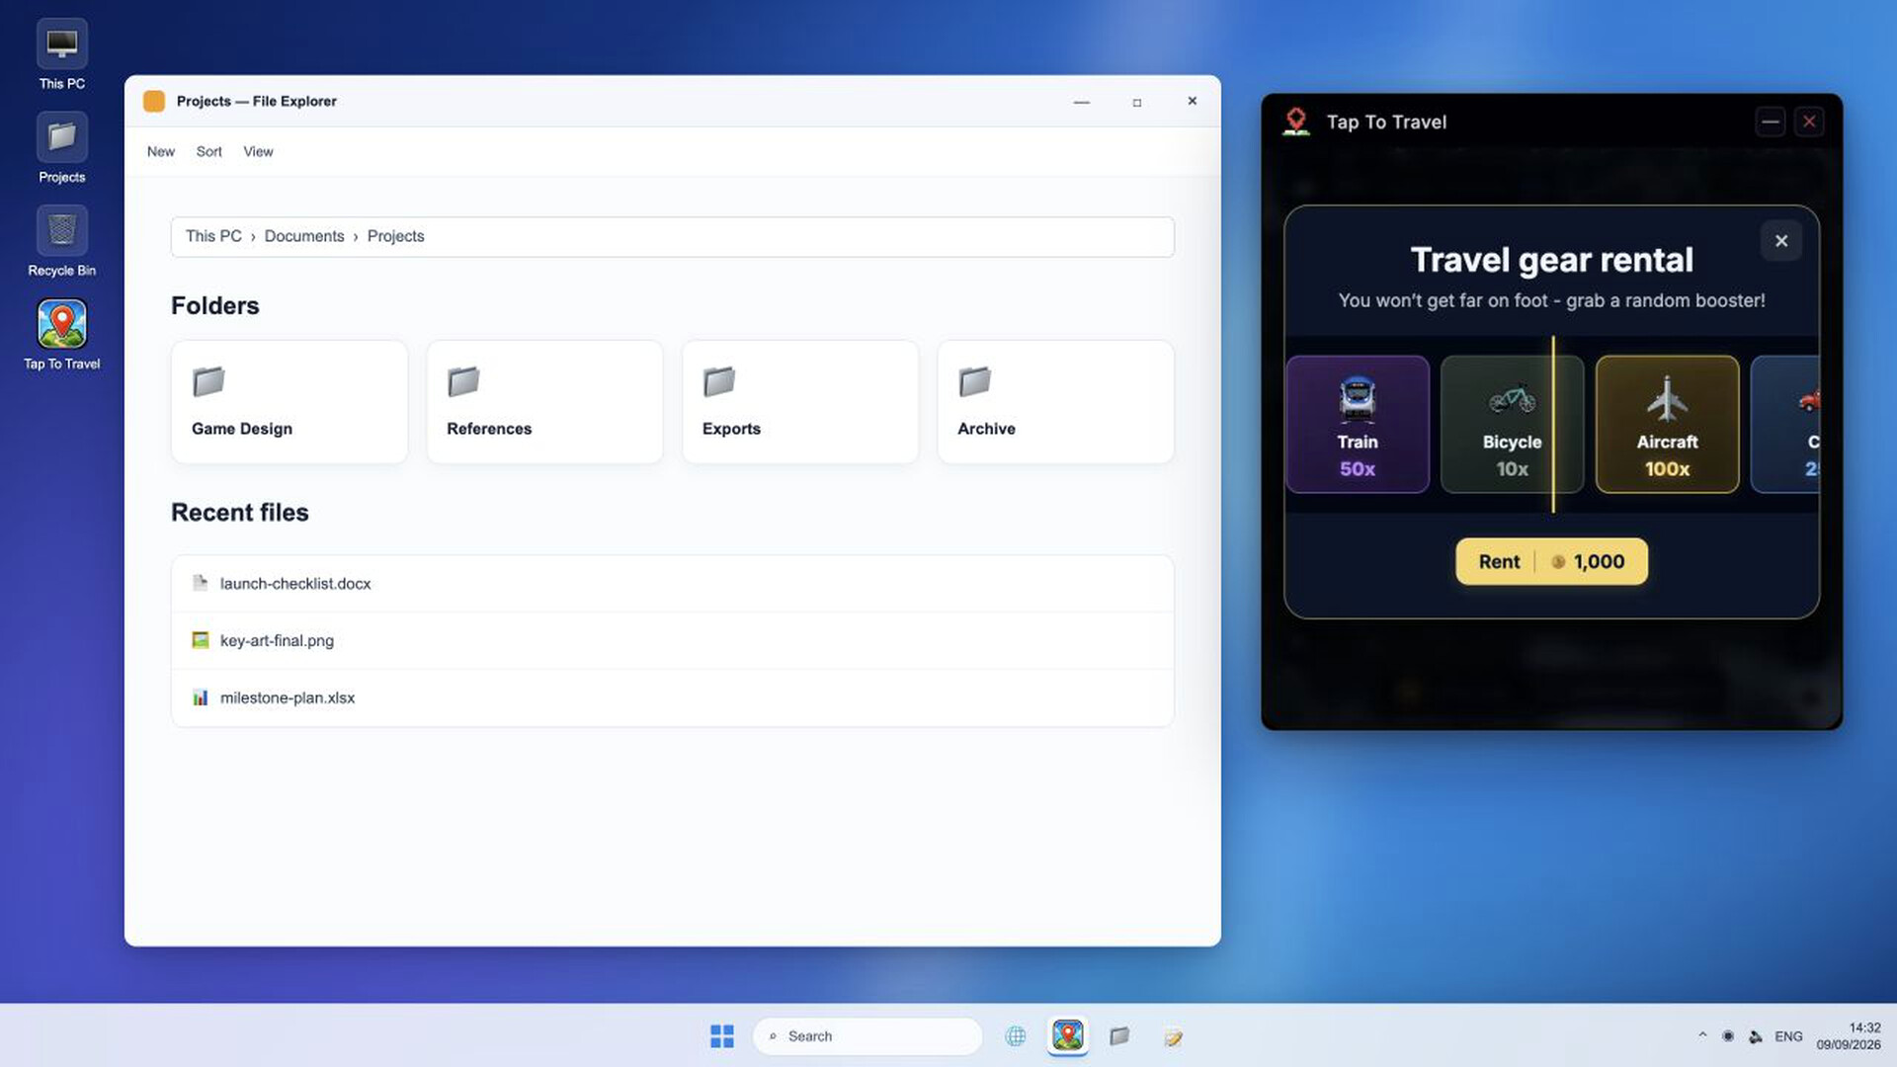Click the ENG language indicator

[x=1788, y=1036]
